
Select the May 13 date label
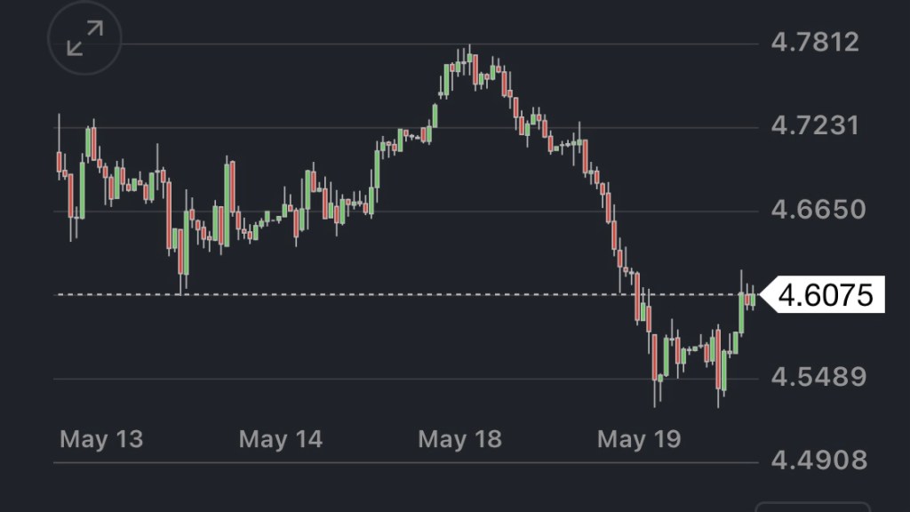coord(101,438)
